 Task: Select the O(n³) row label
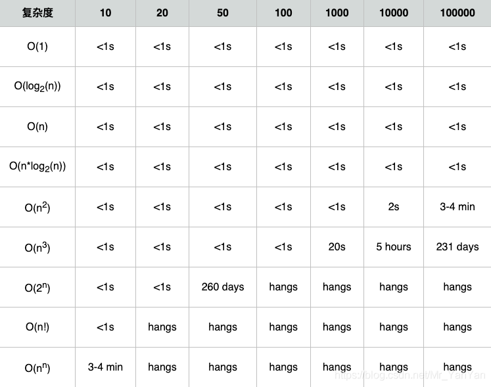point(37,248)
